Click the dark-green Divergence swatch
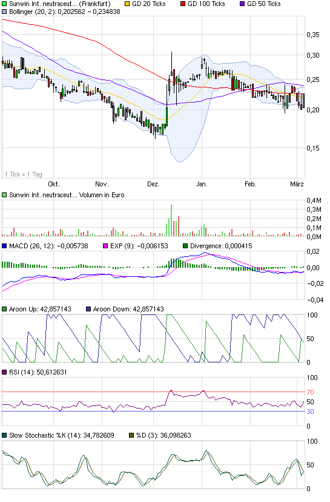Screen dimensions: 330x502 click(185, 246)
